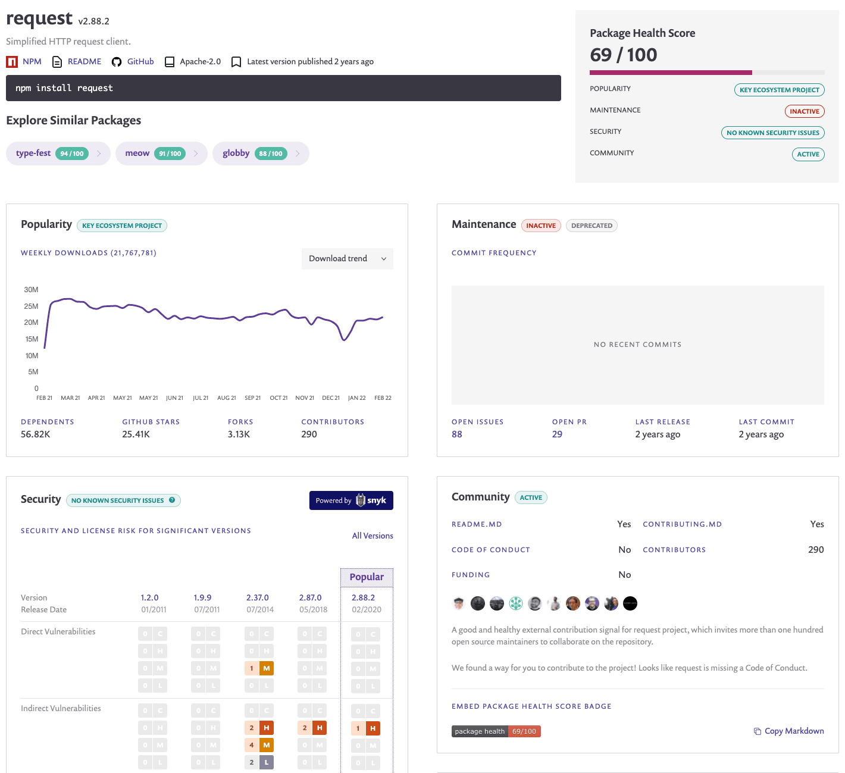Open the type-fest similar package chip
Image resolution: width=845 pixels, height=773 pixels.
58,154
